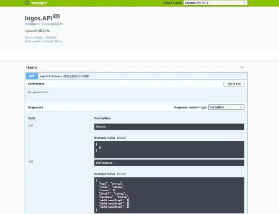The image size is (279, 214).
Task: Click the GET method badge
Action: (x=32, y=76)
